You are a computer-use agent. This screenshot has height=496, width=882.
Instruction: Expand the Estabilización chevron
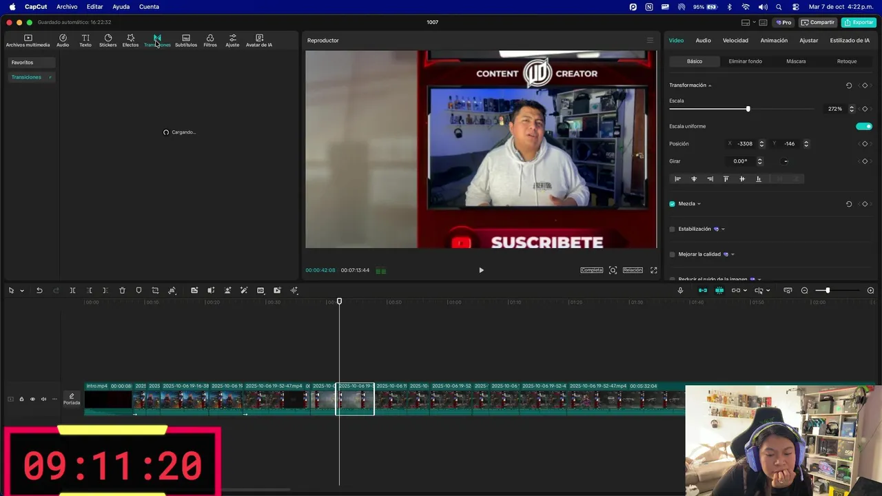coord(723,229)
